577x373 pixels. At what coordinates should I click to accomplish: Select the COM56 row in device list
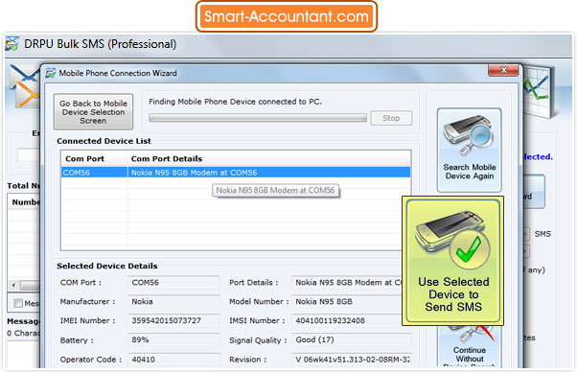pos(236,173)
